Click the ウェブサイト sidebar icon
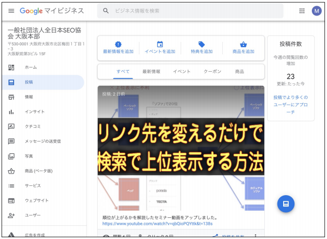Screen dimensions: 327x239 [11, 201]
